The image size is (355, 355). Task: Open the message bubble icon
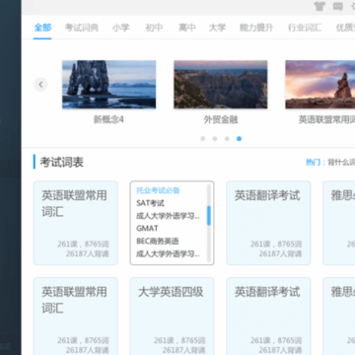coord(338,6)
